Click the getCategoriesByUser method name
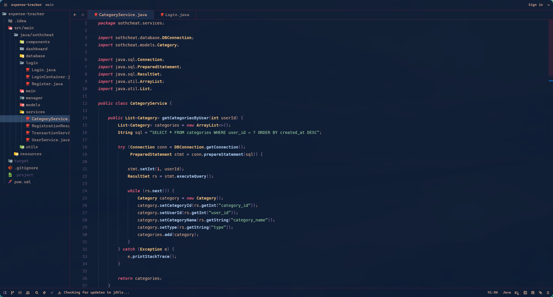The image size is (553, 297). [185, 118]
